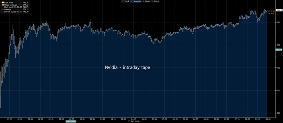283x123 pixels.
Task: Click the Last Price legend label
Action: [8, 3]
